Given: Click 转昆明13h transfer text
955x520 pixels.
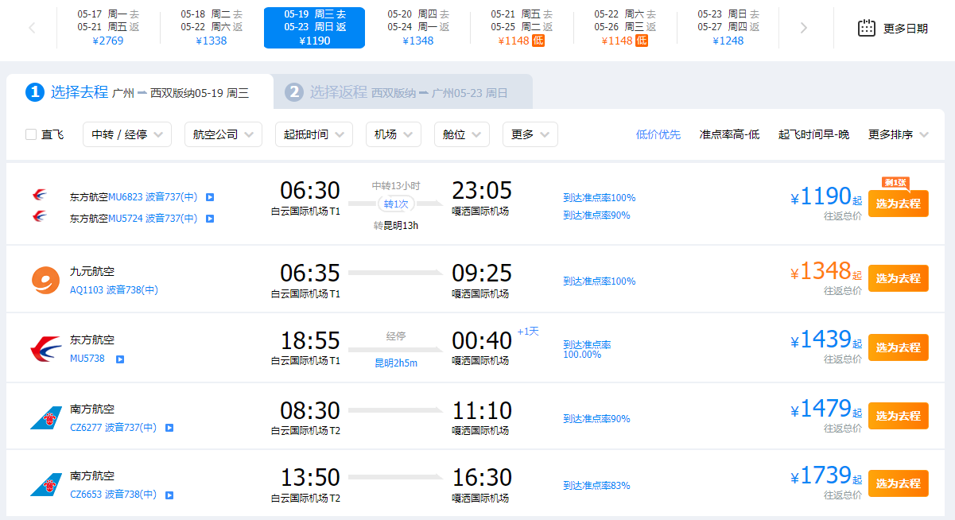Looking at the screenshot, I should 396,226.
